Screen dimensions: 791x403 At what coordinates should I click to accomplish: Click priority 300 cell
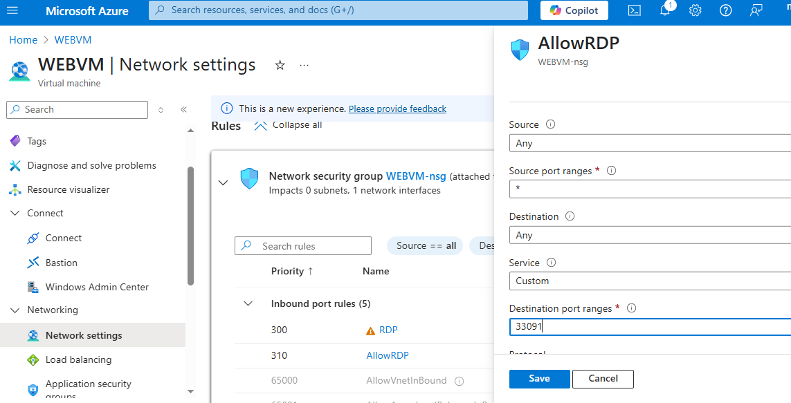pyautogui.click(x=279, y=330)
